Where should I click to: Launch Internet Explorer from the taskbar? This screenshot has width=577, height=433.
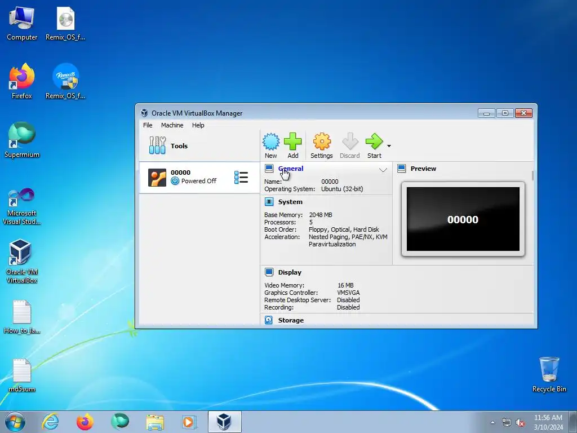[x=50, y=422]
